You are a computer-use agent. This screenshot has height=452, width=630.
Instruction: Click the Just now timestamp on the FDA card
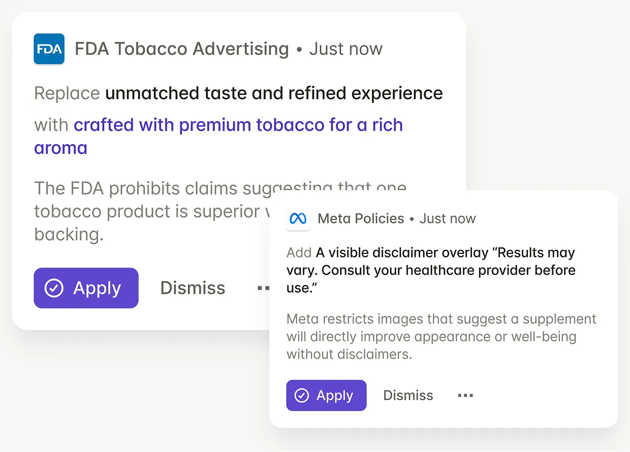click(x=346, y=49)
